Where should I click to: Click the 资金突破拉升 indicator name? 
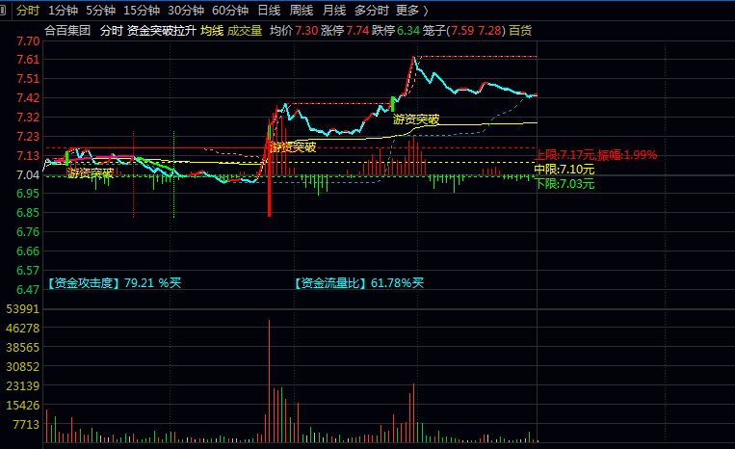point(162,31)
